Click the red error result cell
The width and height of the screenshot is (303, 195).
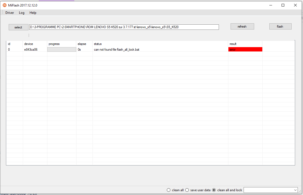coord(245,50)
